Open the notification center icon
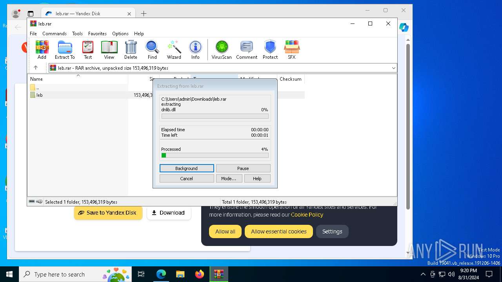Viewport: 502px width, 282px height. (489, 274)
